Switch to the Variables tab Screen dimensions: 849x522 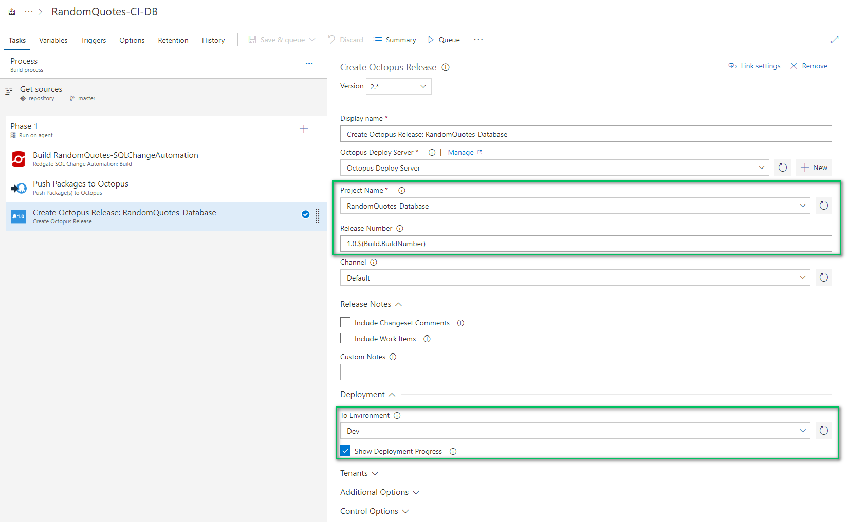click(53, 40)
